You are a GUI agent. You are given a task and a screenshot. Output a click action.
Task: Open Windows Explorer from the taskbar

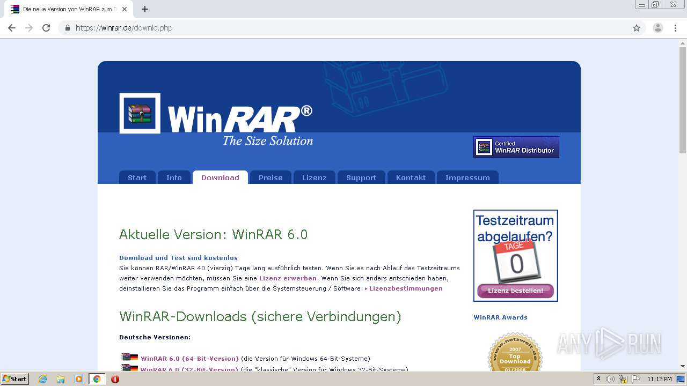pyautogui.click(x=61, y=379)
